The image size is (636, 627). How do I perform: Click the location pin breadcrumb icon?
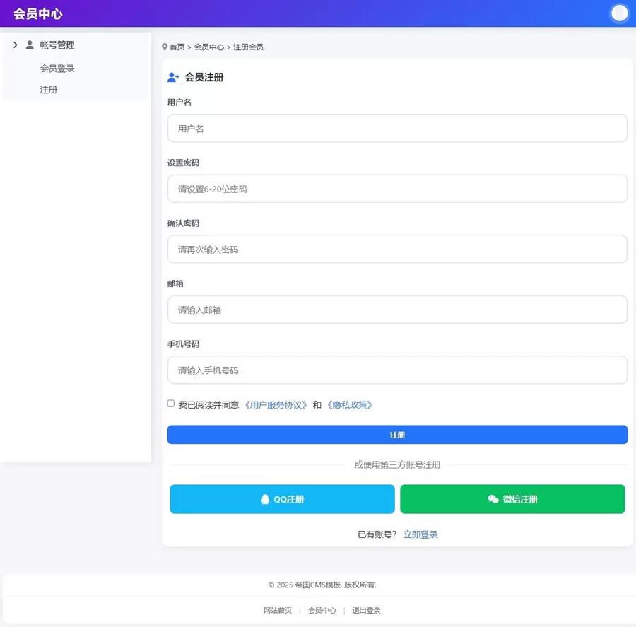tap(164, 47)
